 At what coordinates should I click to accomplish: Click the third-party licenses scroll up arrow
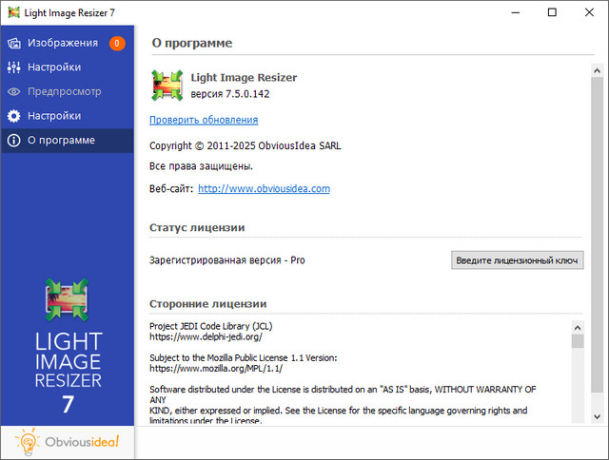[578, 328]
